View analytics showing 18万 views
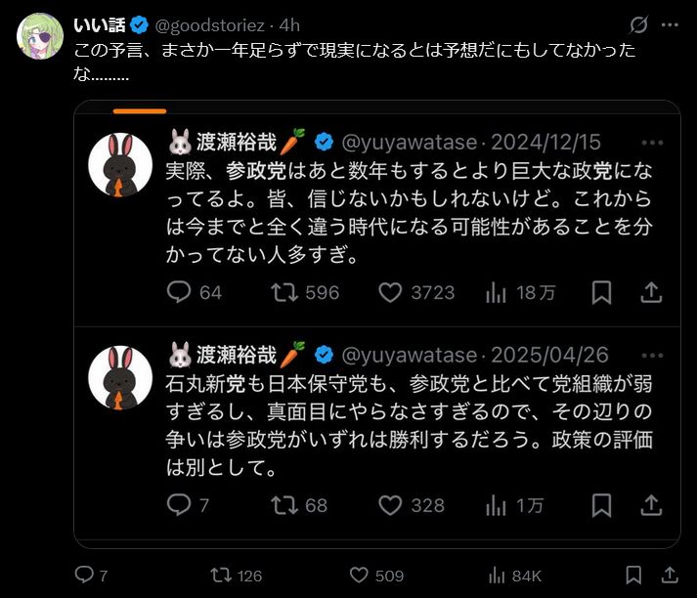 [498, 292]
